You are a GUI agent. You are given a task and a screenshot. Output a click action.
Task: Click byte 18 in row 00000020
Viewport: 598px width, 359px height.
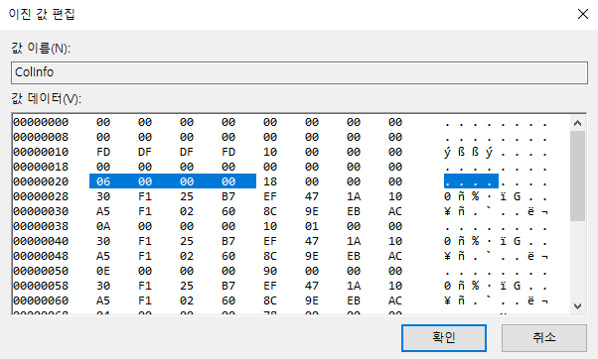270,181
